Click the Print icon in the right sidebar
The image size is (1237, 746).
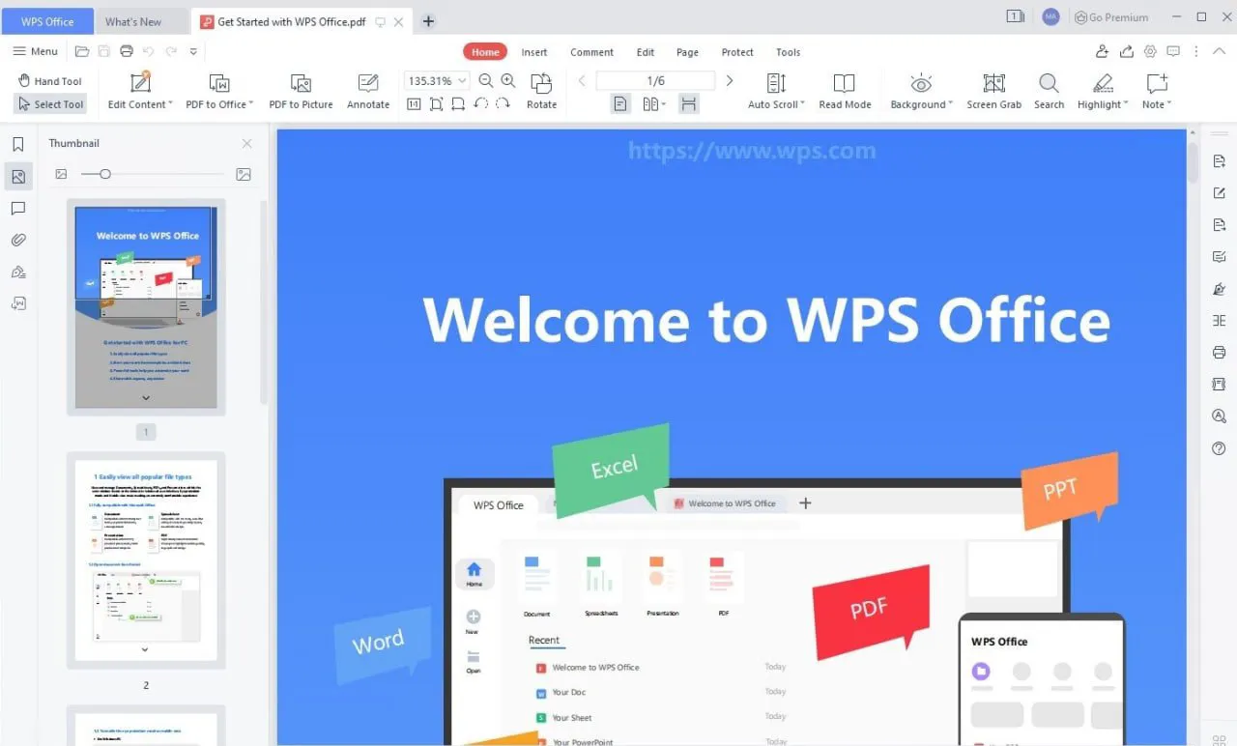coord(1218,352)
